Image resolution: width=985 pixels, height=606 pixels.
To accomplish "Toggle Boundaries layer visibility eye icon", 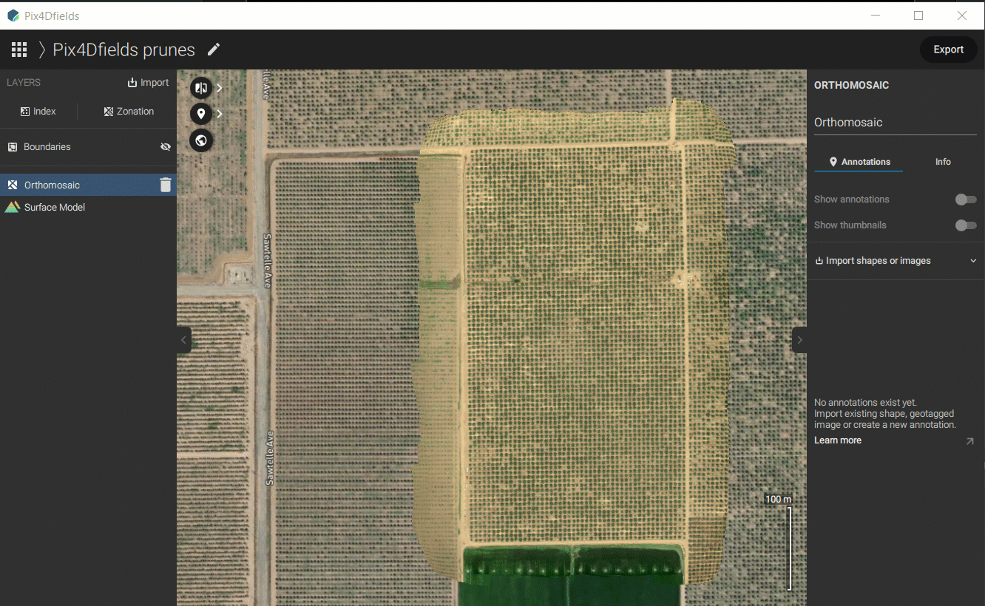I will click(x=166, y=147).
